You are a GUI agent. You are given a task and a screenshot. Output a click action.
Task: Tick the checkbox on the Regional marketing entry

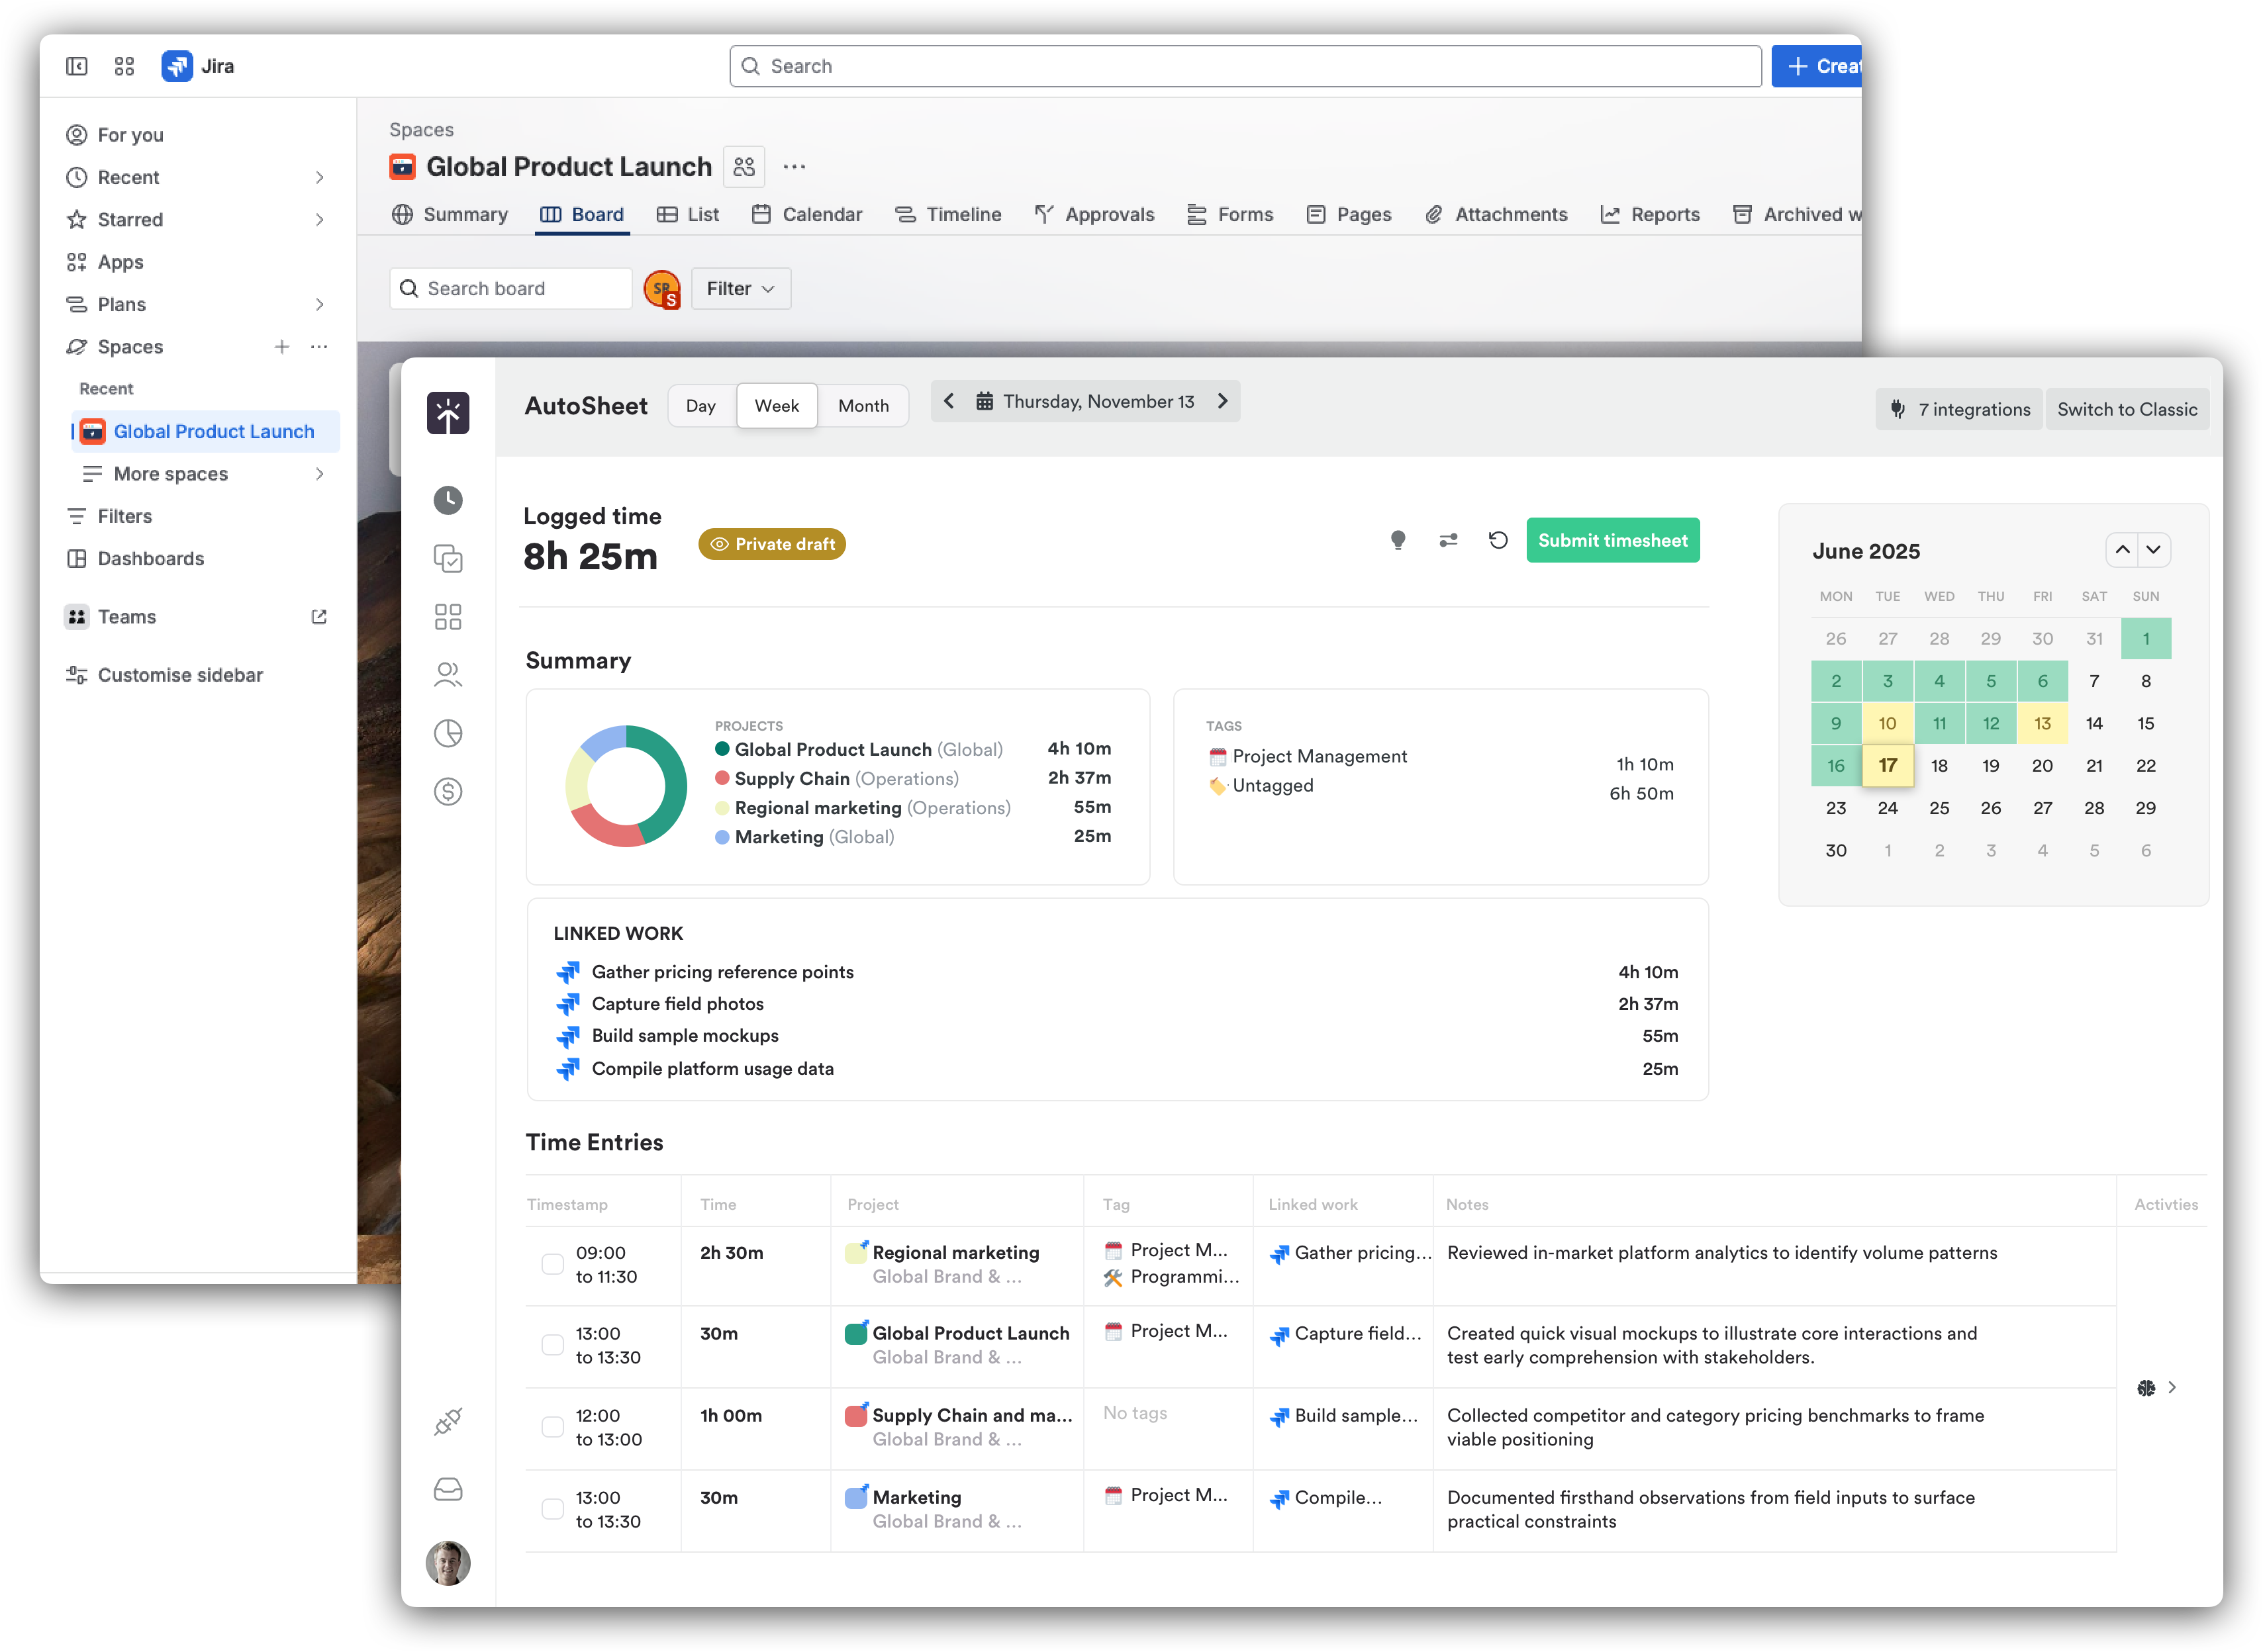point(552,1264)
